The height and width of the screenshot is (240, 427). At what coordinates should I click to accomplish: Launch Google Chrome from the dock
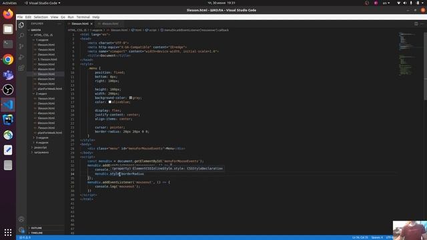click(8, 59)
